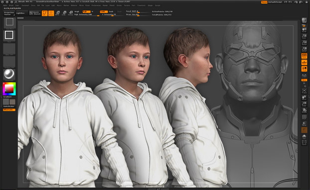Viewport: 310px width, 190px height.
Task: Adjust the Rgb Intensity slider
Action: coord(87,14)
